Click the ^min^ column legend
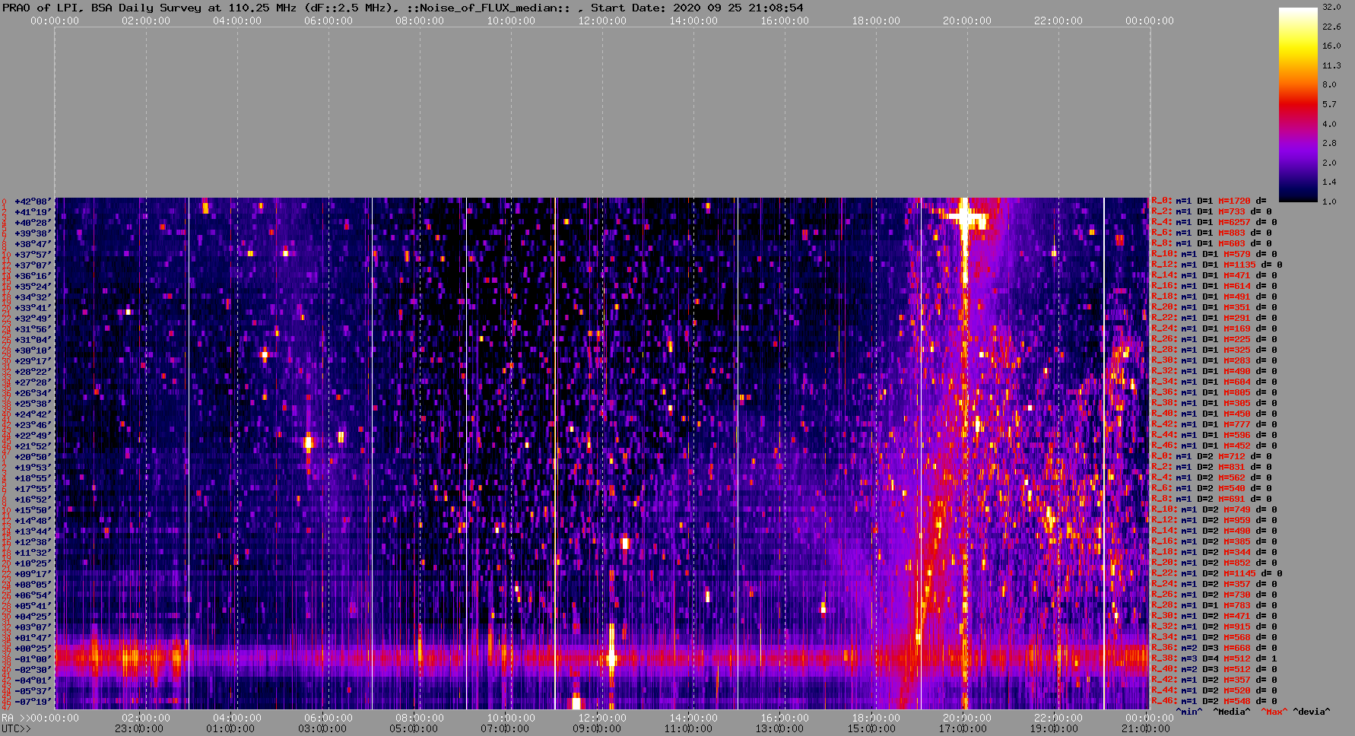This screenshot has width=1355, height=736. (1190, 712)
